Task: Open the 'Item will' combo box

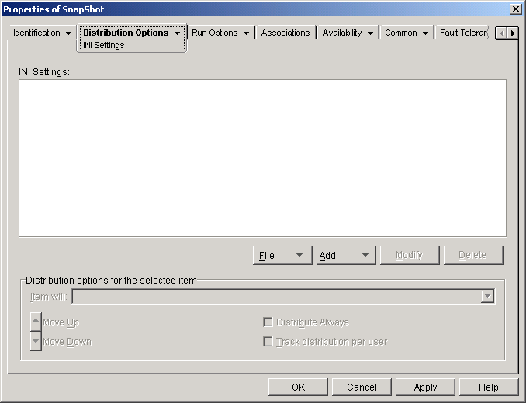Action: (283, 297)
